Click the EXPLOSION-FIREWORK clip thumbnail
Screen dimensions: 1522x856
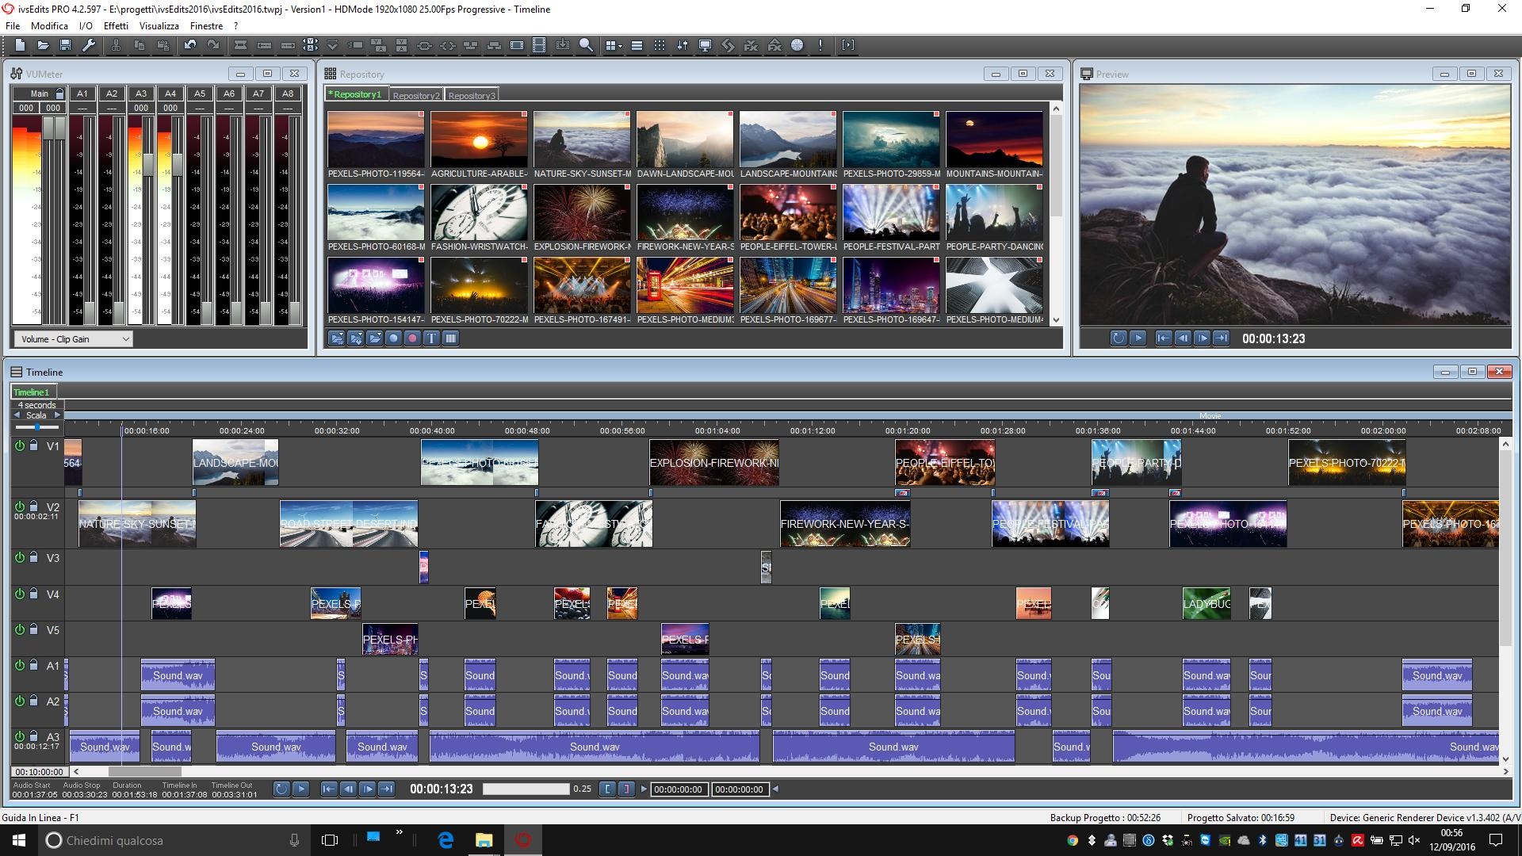pos(581,212)
